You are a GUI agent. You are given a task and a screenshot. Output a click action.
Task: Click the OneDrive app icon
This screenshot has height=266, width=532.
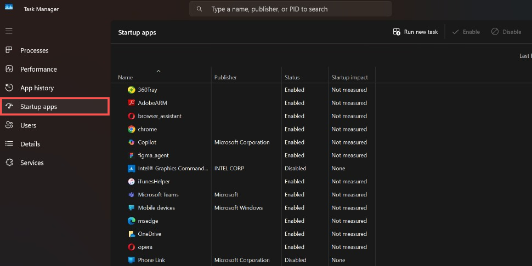pyautogui.click(x=131, y=234)
